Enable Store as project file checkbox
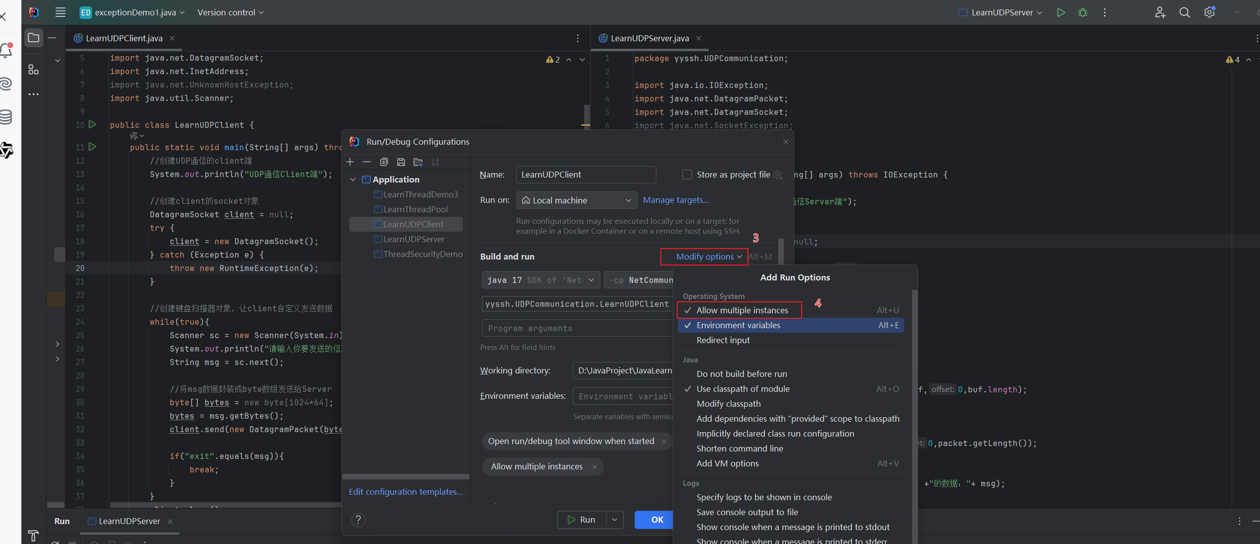Viewport: 1260px width, 544px height. [687, 175]
